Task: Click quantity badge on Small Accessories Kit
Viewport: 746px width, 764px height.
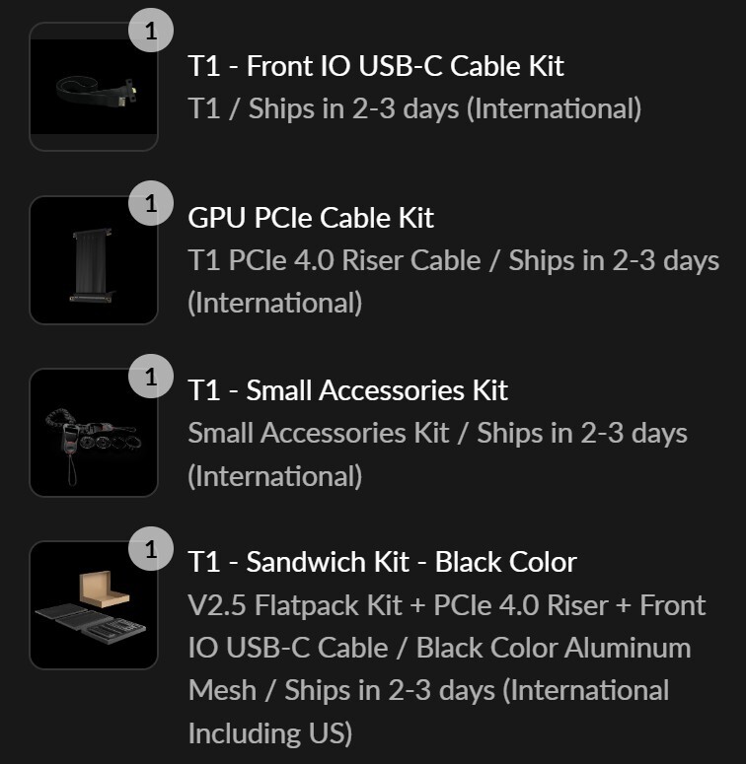Action: [x=151, y=377]
